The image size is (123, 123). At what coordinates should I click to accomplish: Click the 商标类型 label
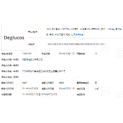(81, 89)
